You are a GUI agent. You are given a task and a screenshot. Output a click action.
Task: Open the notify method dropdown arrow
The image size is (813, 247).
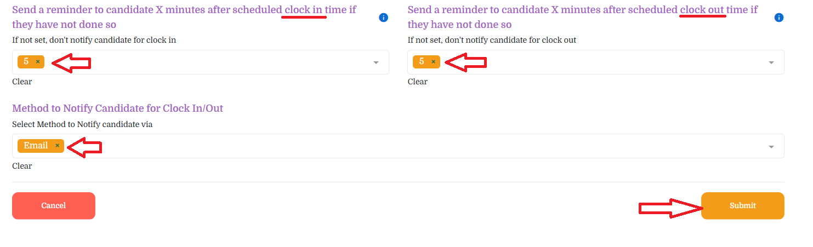pyautogui.click(x=771, y=147)
